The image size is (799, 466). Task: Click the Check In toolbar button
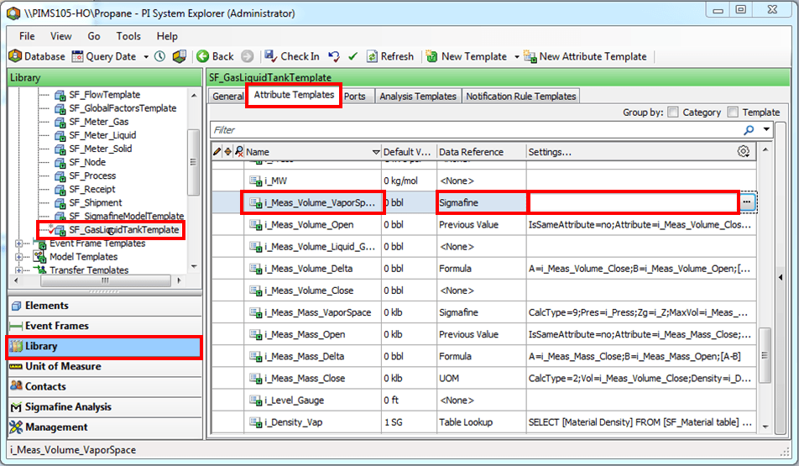292,56
